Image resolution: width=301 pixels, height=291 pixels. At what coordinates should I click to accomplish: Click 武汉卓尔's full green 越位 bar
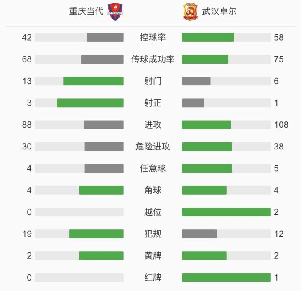[226, 212]
